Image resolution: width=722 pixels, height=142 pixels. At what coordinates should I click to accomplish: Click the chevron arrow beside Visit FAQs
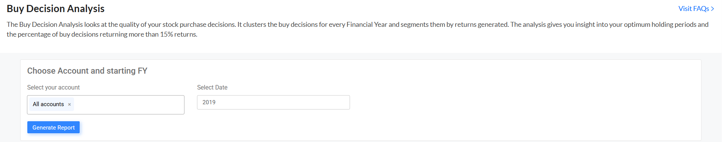[x=713, y=9]
